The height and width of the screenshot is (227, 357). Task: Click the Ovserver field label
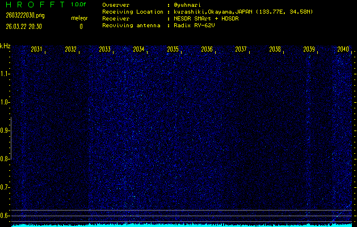point(116,5)
